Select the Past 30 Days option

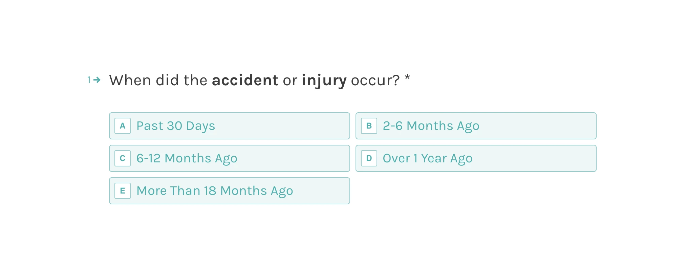pos(230,126)
